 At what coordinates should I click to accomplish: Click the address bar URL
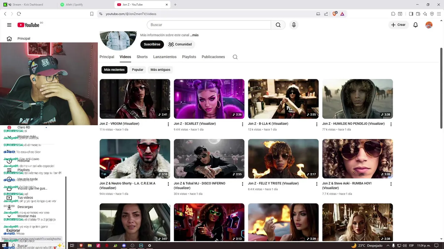coord(131,14)
